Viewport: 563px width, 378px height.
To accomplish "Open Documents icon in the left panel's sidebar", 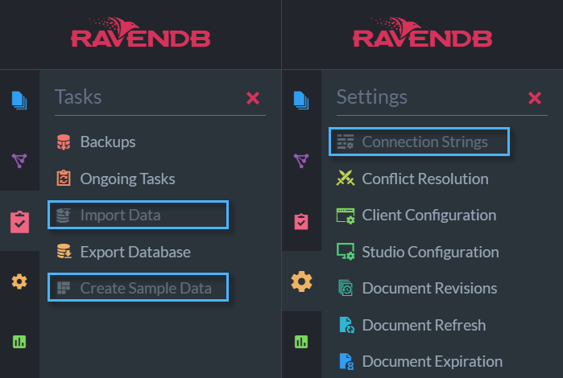I will 19,100.
